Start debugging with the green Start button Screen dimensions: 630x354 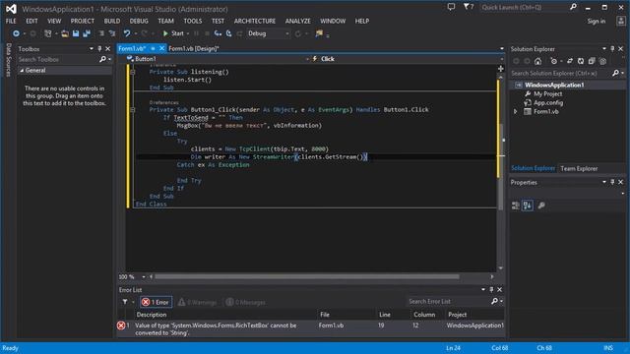173,33
